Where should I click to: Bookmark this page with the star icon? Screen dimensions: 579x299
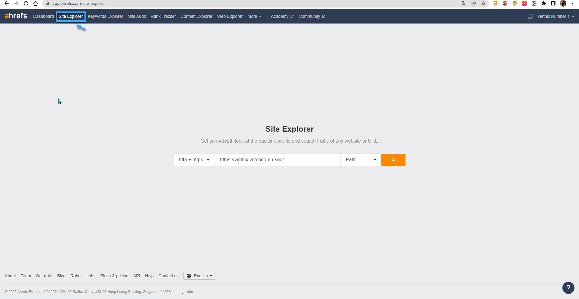tap(483, 4)
